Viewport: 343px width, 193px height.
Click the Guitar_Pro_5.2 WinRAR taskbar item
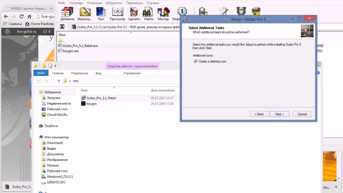(18, 187)
